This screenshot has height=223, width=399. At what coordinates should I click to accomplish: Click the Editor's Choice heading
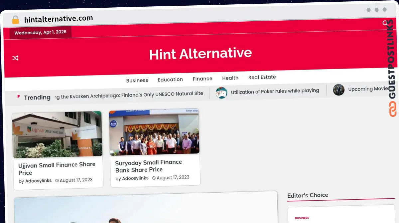pyautogui.click(x=308, y=195)
